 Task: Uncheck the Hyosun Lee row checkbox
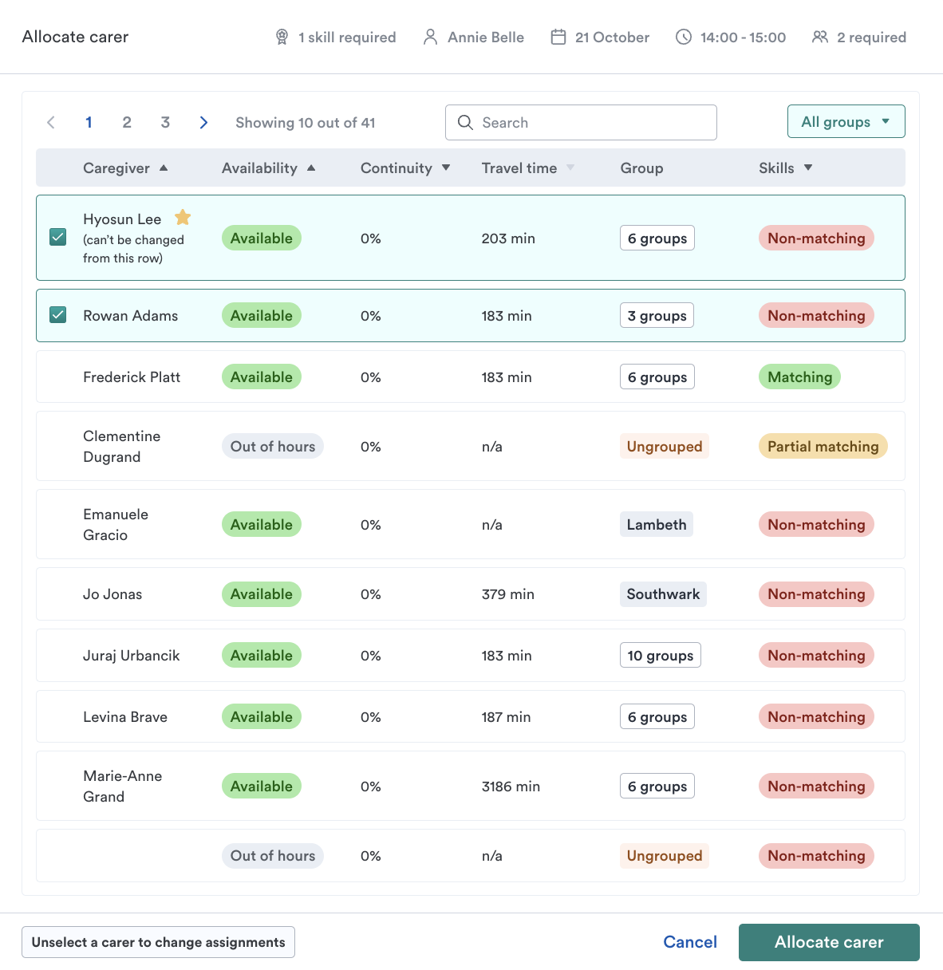click(x=58, y=237)
